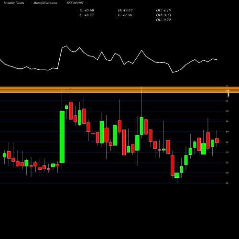Screen dimensions: 239x239
Task: Click the '54' price axis label
Action: 227,121
